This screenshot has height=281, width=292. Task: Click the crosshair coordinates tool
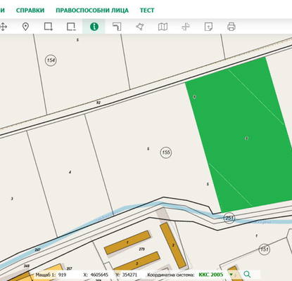(x=186, y=27)
